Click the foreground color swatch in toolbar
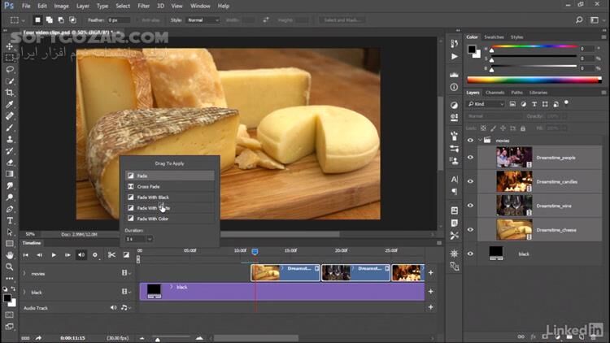The image size is (610, 343). 7,298
